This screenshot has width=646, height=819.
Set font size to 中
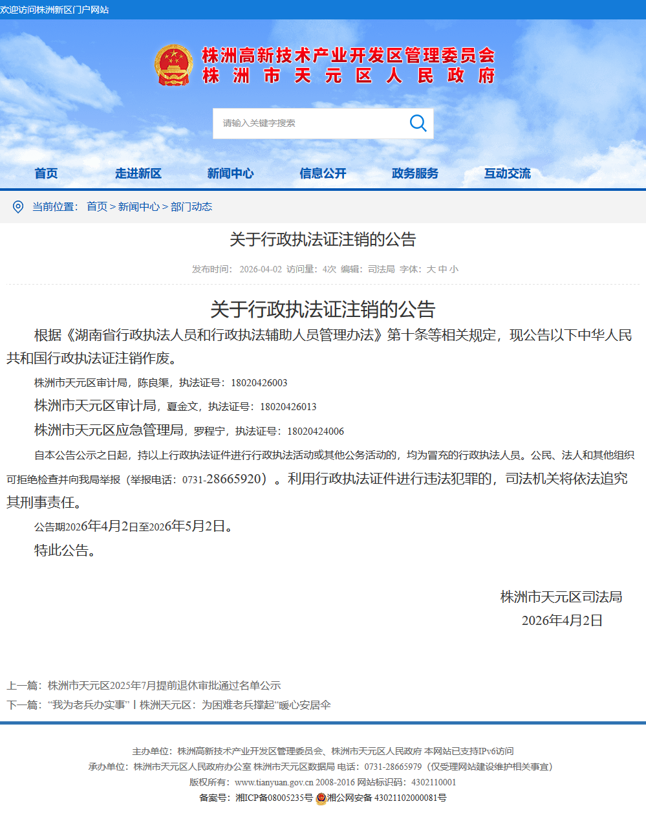coord(442,269)
